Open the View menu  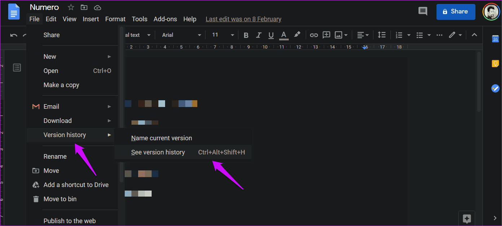pyautogui.click(x=70, y=19)
